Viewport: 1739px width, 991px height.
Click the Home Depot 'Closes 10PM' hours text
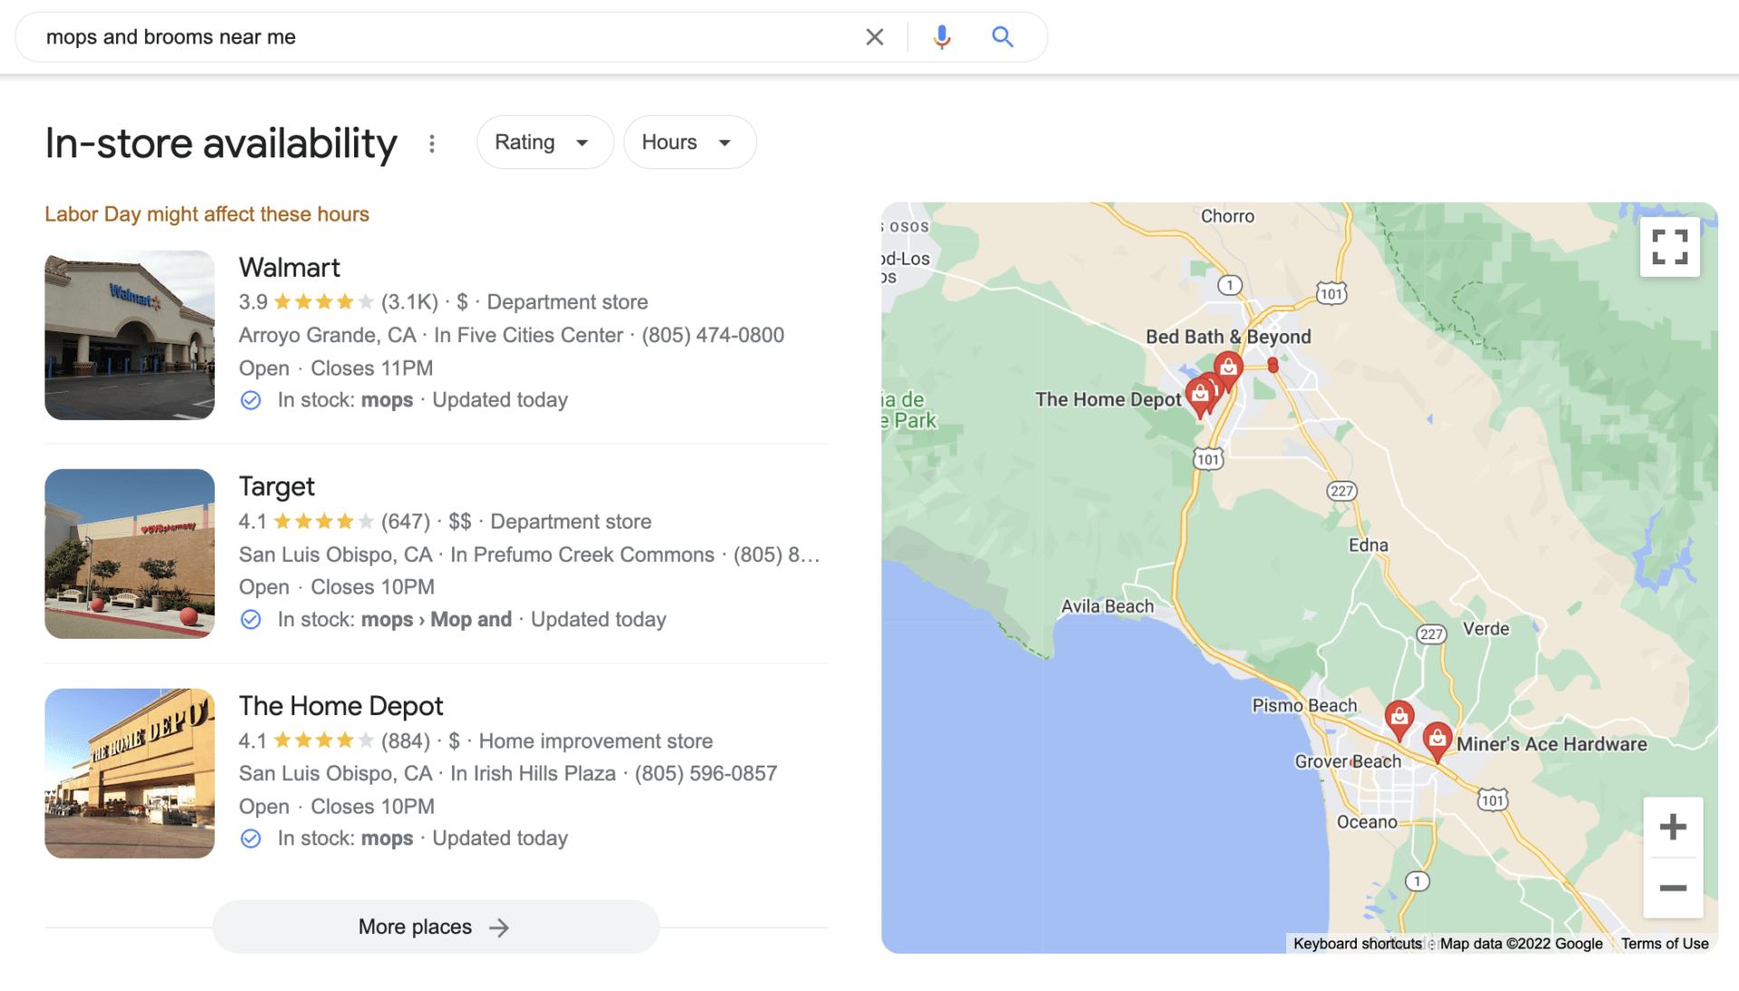point(372,805)
